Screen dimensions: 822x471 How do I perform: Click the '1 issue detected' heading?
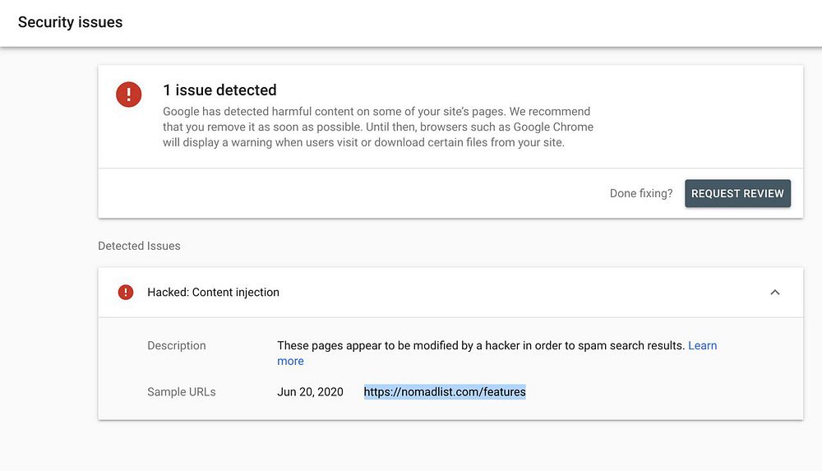(219, 90)
